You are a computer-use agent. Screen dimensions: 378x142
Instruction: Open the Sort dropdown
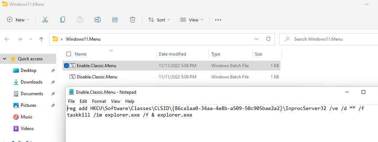(x=159, y=20)
